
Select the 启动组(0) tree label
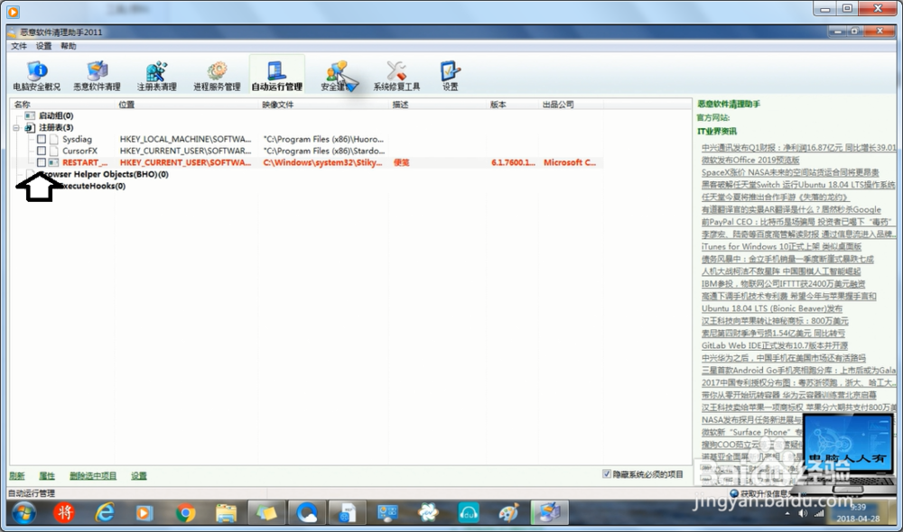[x=56, y=115]
